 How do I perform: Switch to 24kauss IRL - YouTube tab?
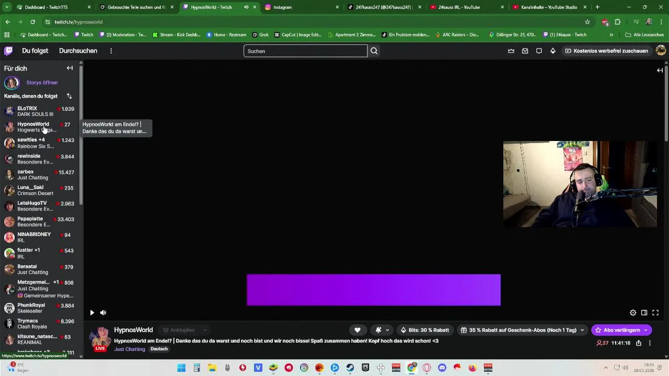tap(466, 7)
